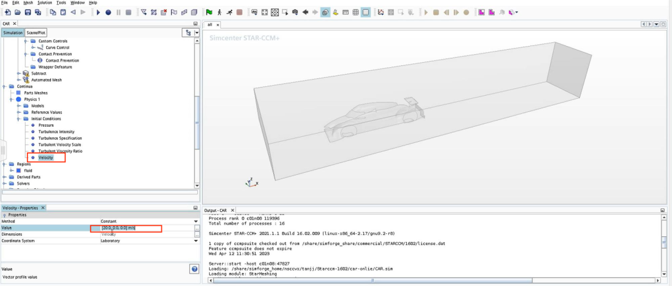Click the ellipsis button beside Value field
This screenshot has height=286, width=672.
click(x=197, y=228)
